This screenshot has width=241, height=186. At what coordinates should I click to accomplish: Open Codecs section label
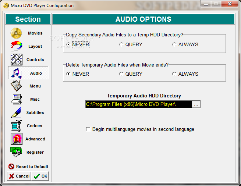35,126
